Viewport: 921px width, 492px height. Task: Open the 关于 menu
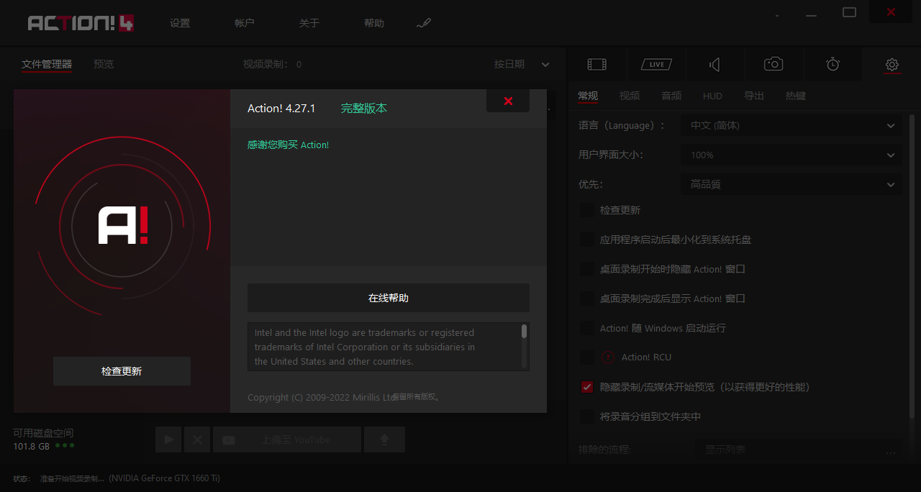click(x=309, y=23)
